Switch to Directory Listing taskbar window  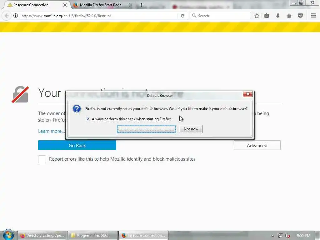tap(42, 235)
